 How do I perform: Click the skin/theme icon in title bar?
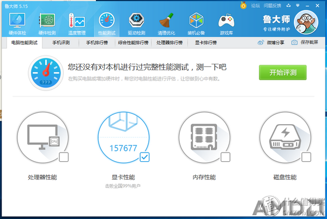coord(288,5)
